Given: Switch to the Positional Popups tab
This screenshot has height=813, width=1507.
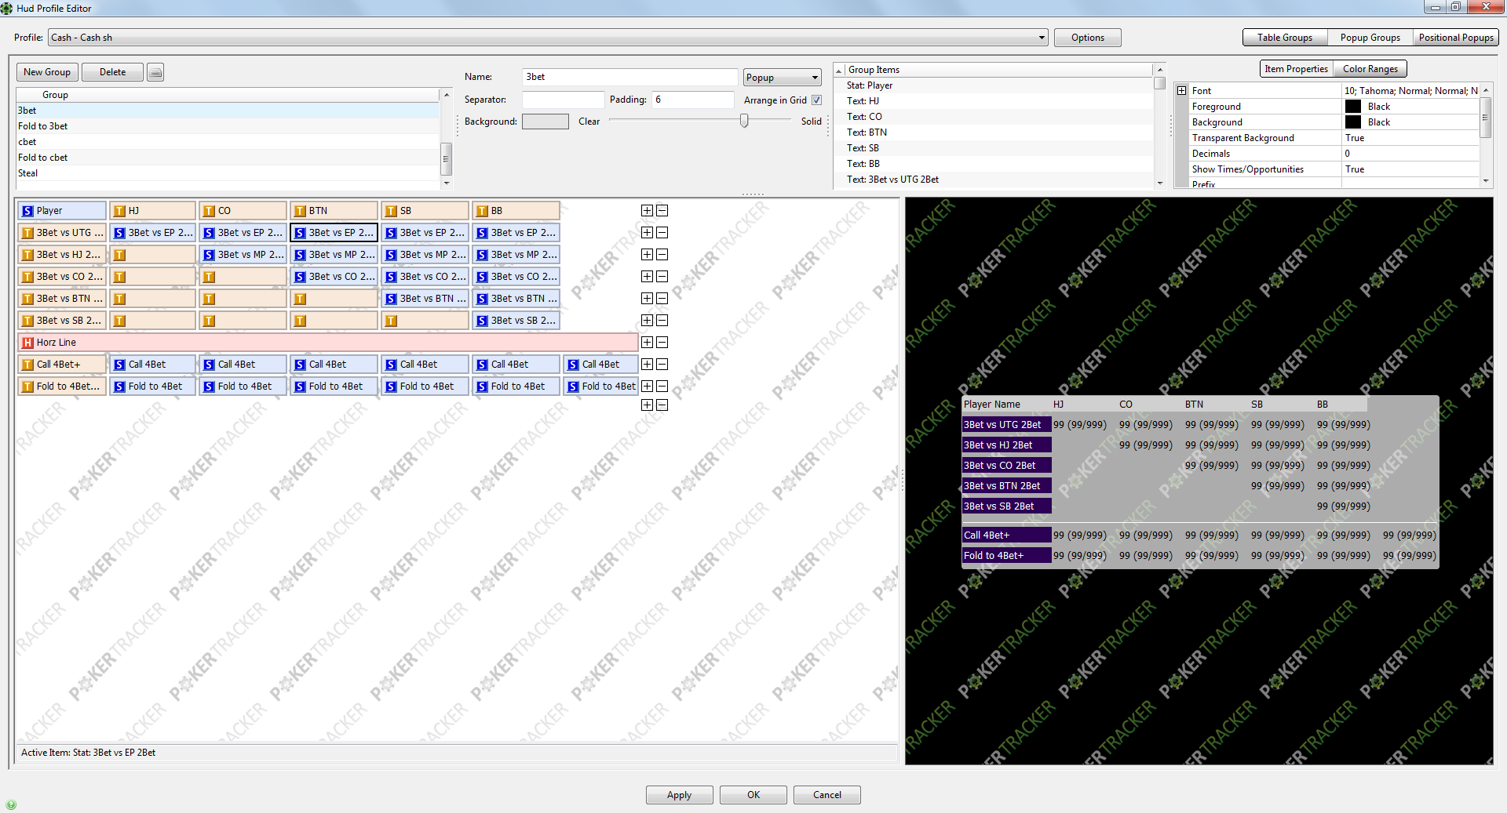Looking at the screenshot, I should [1456, 38].
